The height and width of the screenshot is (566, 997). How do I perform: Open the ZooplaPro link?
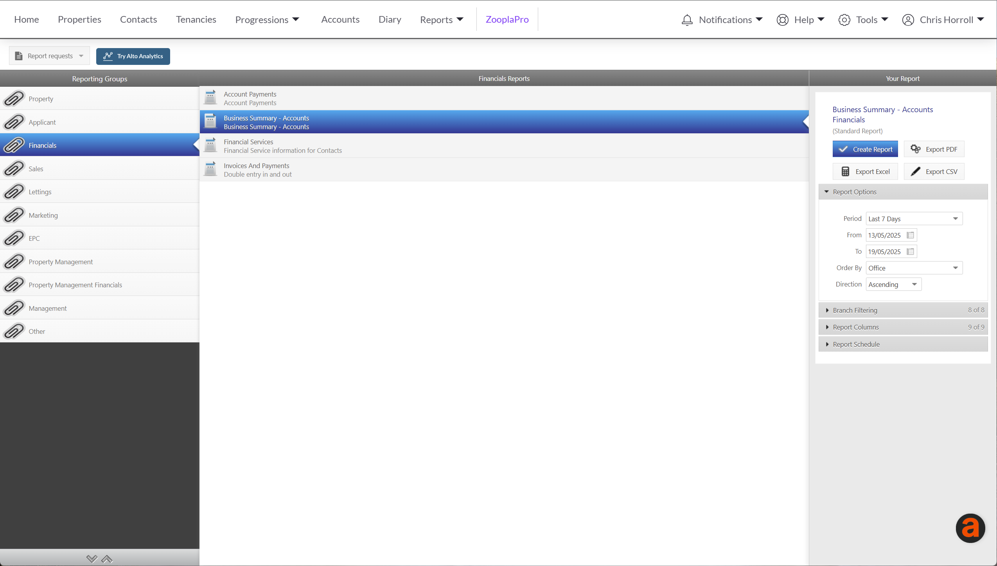pyautogui.click(x=507, y=19)
